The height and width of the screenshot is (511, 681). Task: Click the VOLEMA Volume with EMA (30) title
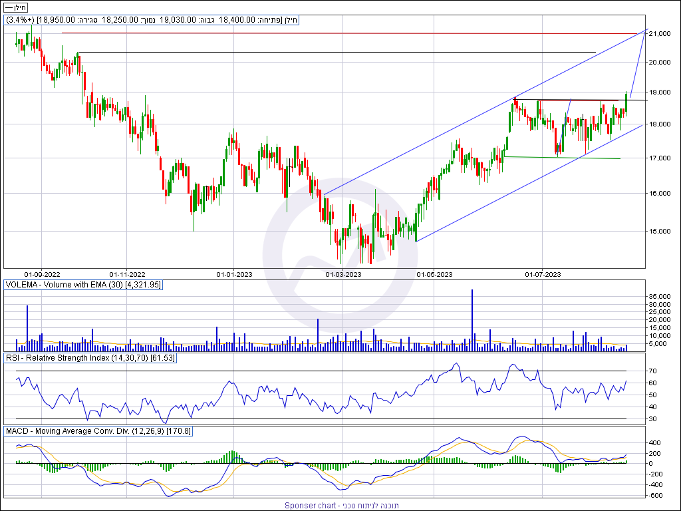[83, 285]
